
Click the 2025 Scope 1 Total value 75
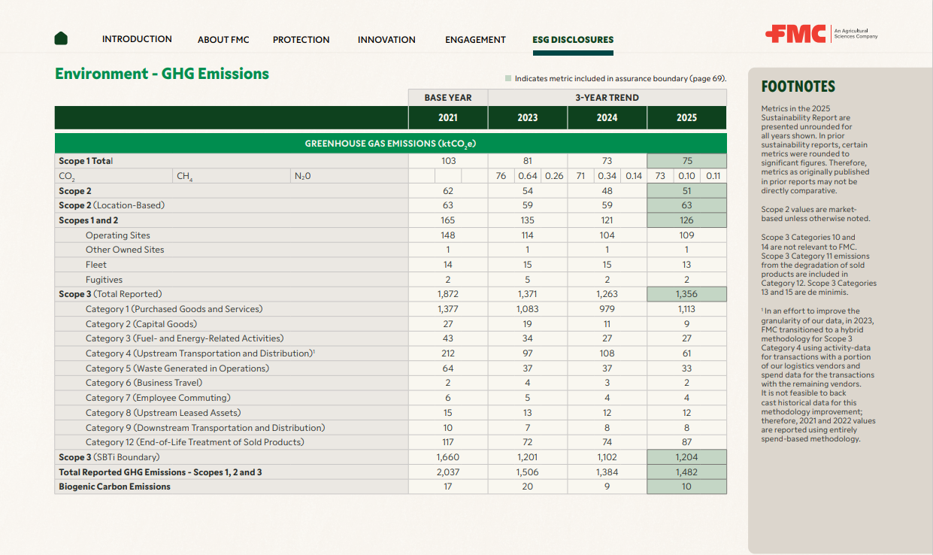686,161
